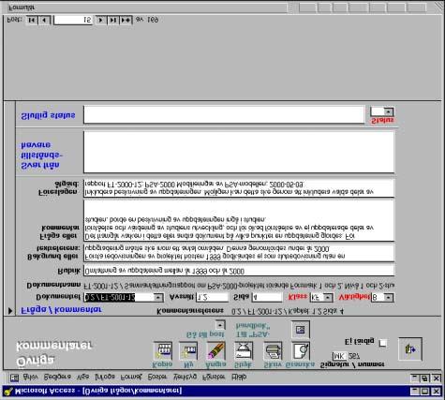Click the Fråga / kommentar heading label

point(61,310)
